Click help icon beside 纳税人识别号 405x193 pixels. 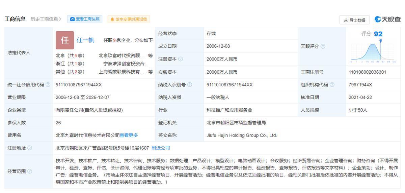pos(190,85)
